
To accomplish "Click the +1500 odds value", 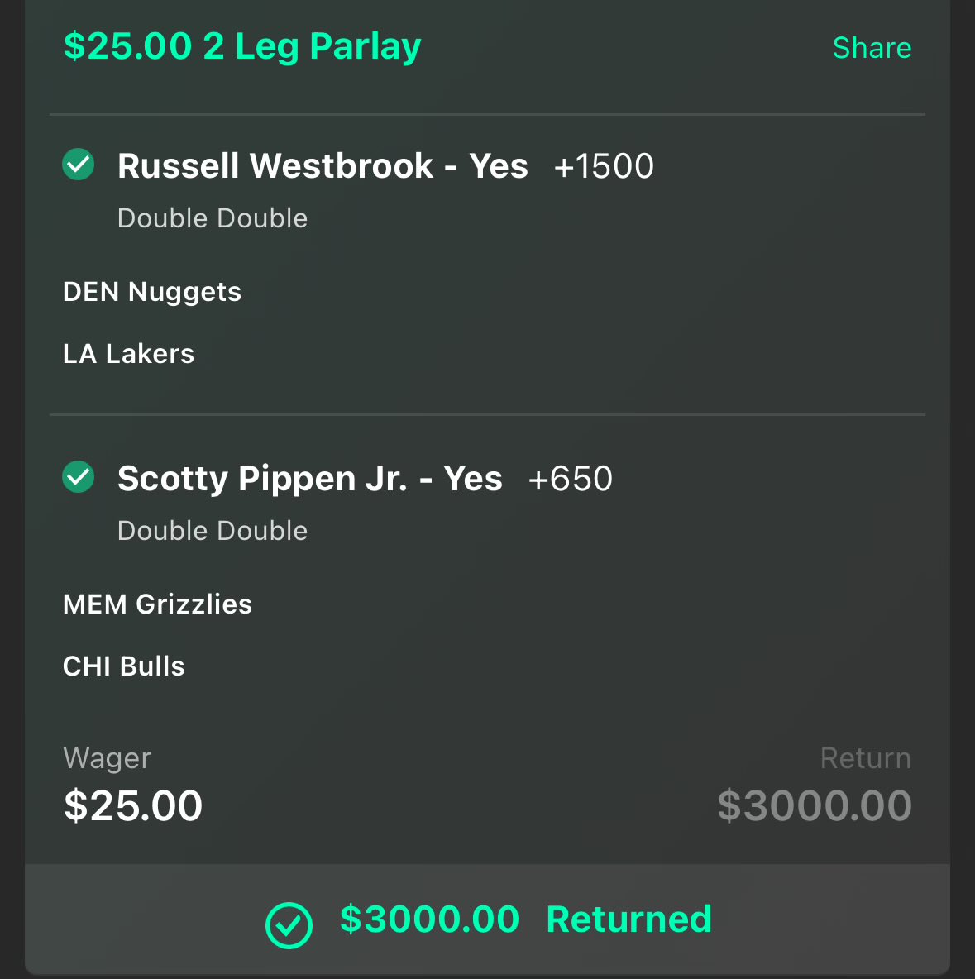I will point(604,166).
